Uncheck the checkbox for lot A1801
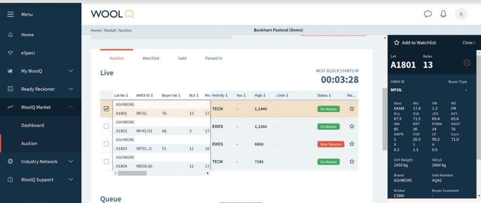 [107, 109]
